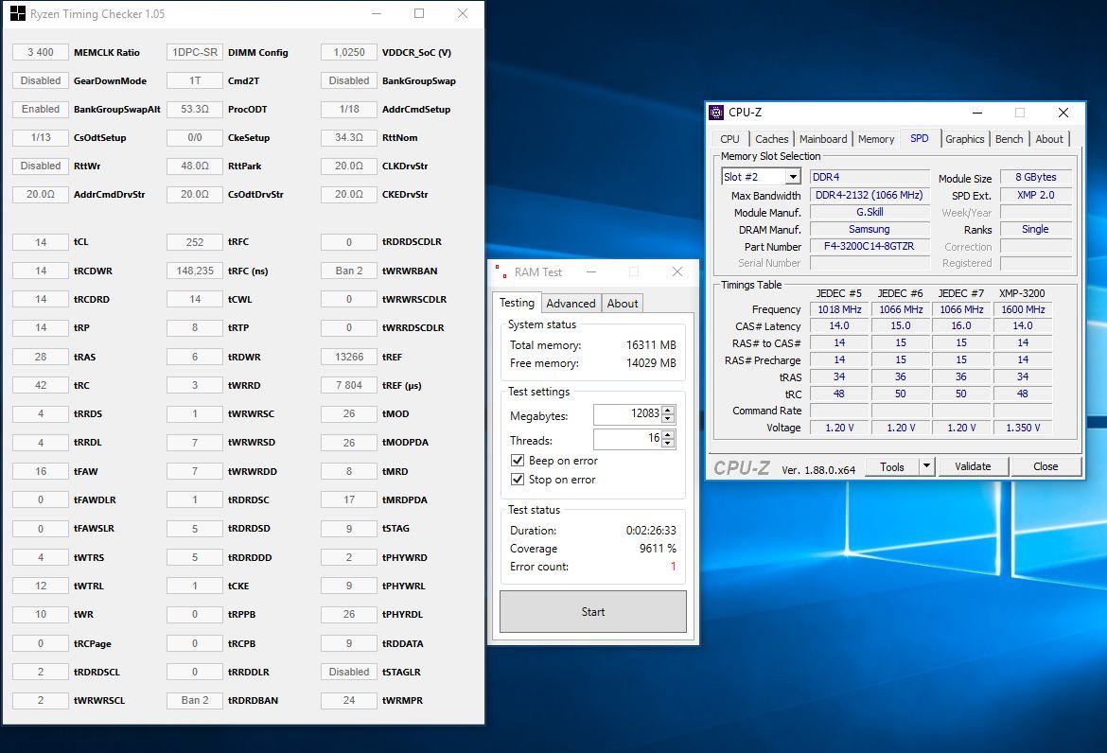
Task: Click the Part Number F4-3200C14-8GTZR field
Action: click(x=870, y=246)
